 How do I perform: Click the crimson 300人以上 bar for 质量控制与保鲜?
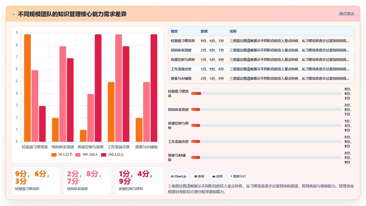click(98, 88)
